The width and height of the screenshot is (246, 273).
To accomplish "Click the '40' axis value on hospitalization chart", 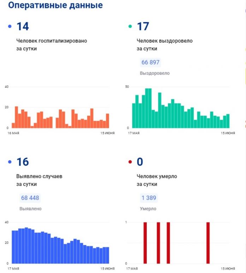I will coord(7,87).
